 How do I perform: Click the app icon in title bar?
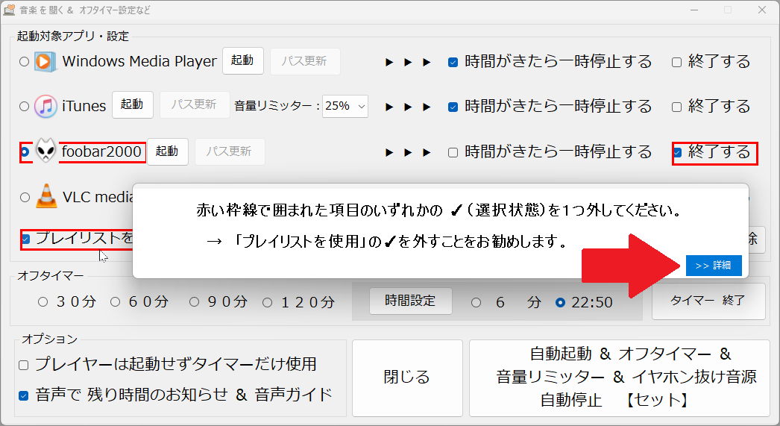9,10
